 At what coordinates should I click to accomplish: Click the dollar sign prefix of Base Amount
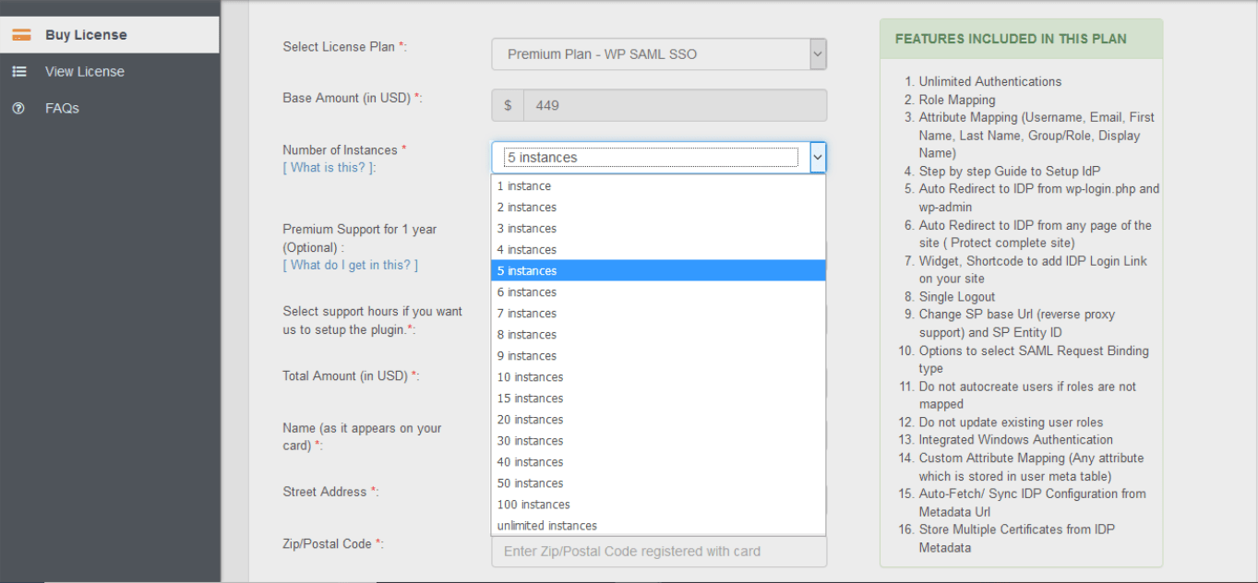point(508,105)
